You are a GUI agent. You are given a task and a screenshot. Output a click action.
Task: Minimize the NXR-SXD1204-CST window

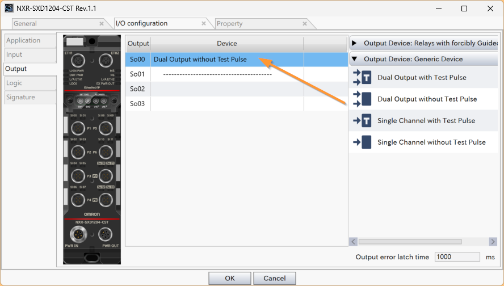pyautogui.click(x=438, y=9)
